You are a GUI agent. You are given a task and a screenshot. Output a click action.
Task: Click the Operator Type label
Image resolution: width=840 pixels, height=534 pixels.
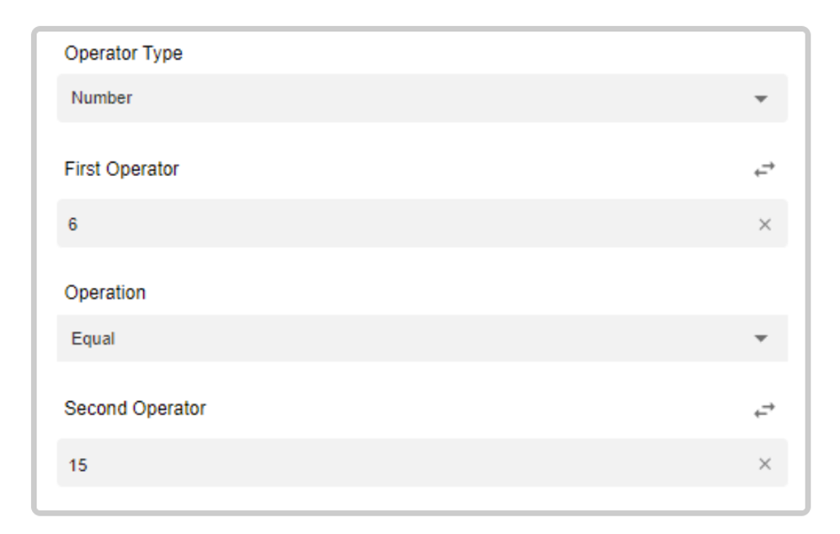123,54
